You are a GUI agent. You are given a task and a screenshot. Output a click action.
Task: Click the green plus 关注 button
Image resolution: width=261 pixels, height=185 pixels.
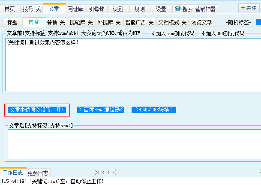[248, 8]
